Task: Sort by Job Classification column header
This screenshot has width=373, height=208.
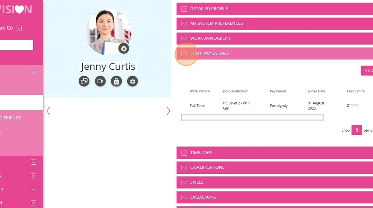Action: pos(235,91)
